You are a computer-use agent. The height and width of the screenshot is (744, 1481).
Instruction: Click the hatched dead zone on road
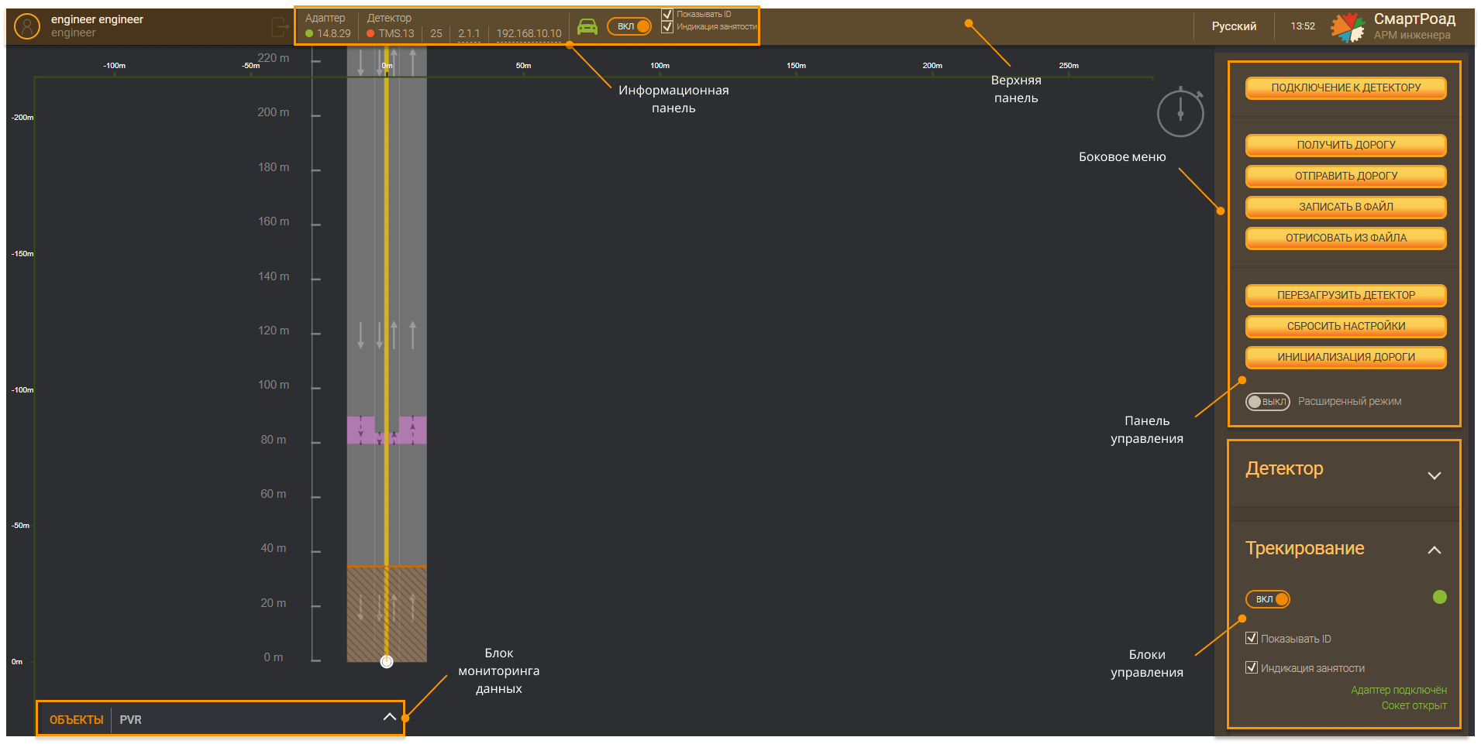(387, 615)
